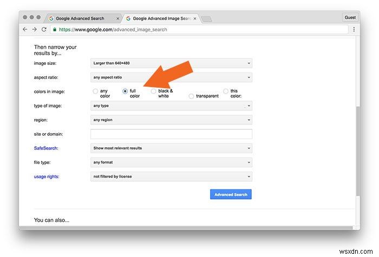This screenshot has height=257, width=379.
Task: Open the file type dropdown
Action: (x=171, y=162)
